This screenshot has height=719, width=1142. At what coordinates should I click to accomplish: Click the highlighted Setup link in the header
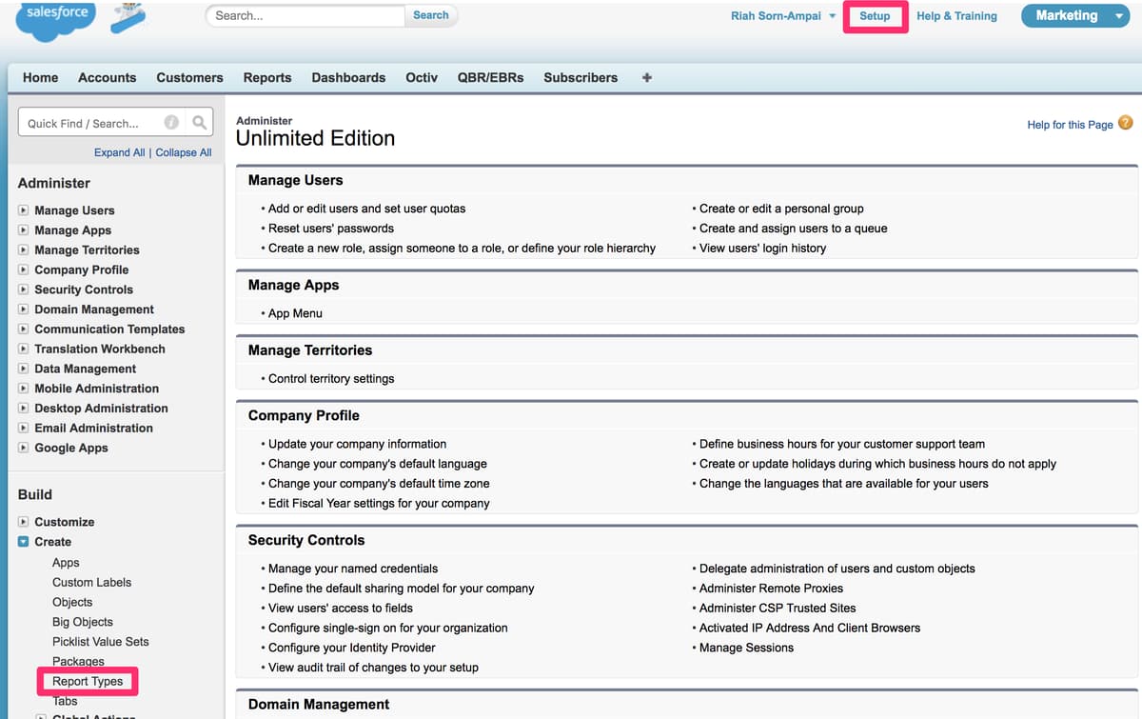[875, 15]
